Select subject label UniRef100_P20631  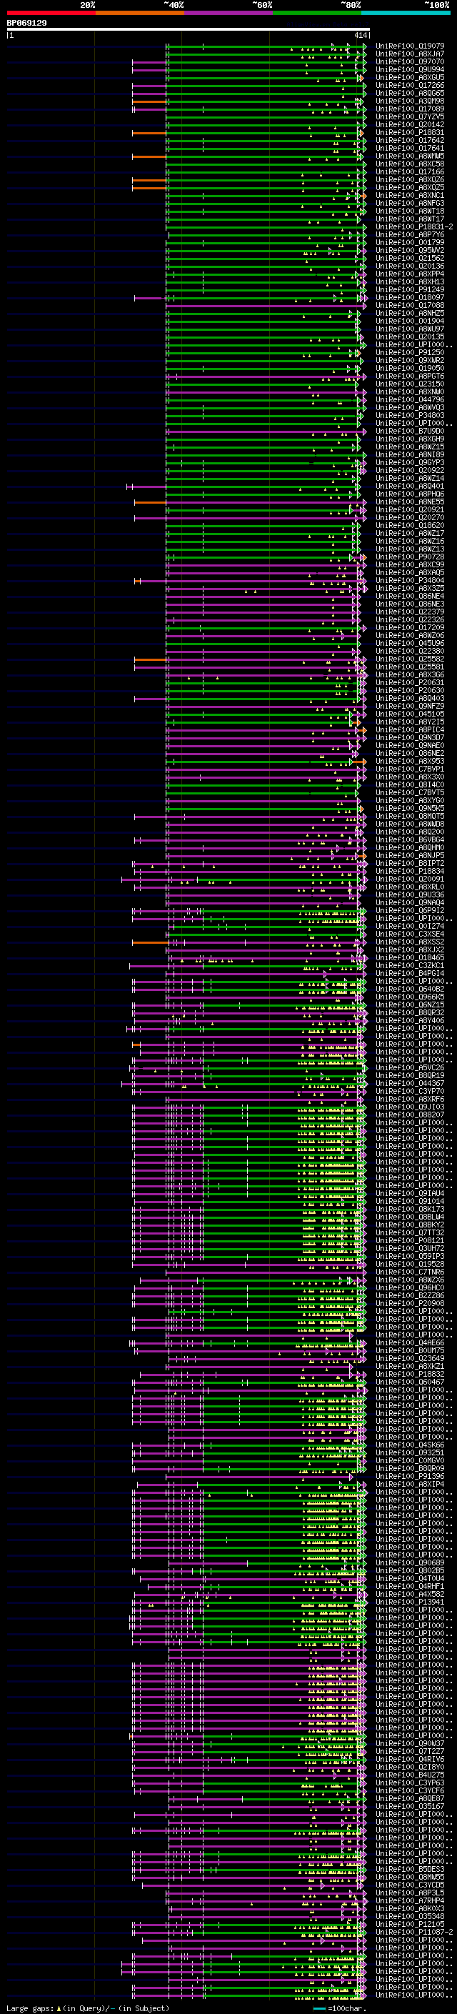pos(410,682)
